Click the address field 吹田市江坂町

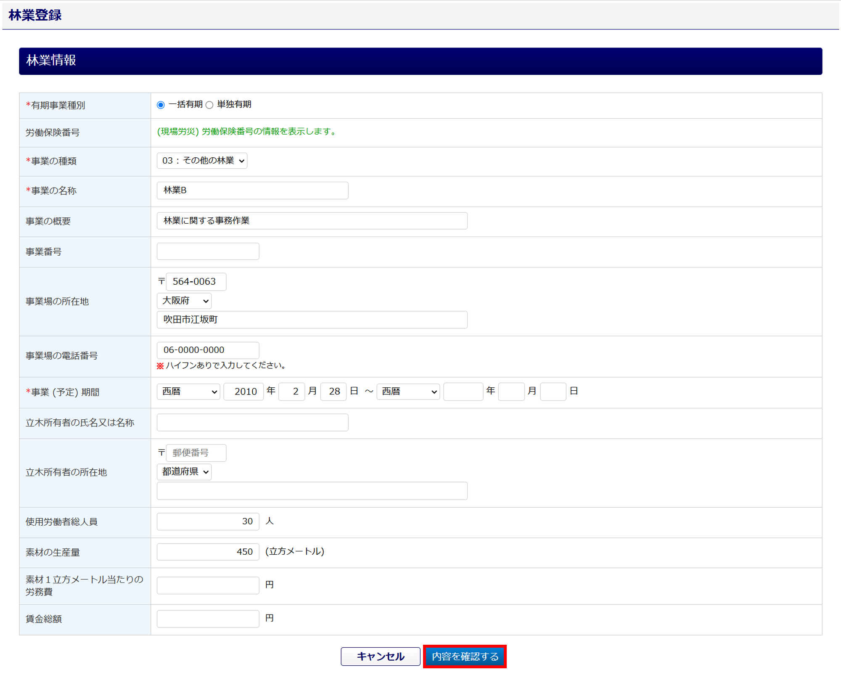coord(312,320)
